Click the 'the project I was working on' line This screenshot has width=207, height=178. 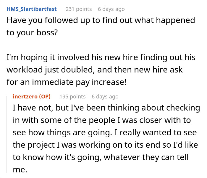(105, 145)
